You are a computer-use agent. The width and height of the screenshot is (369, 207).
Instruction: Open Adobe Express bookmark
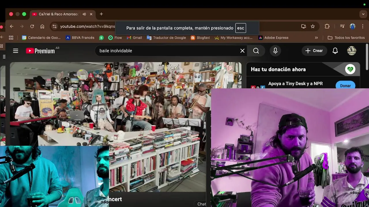coord(273,38)
